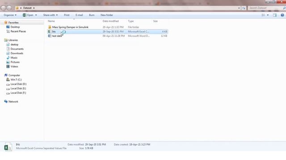Sort by Name column header

pyautogui.click(x=51, y=21)
